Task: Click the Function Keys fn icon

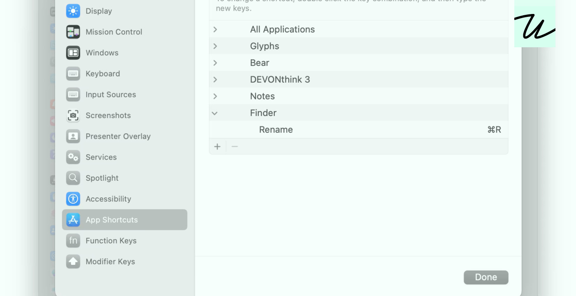Action: click(73, 241)
